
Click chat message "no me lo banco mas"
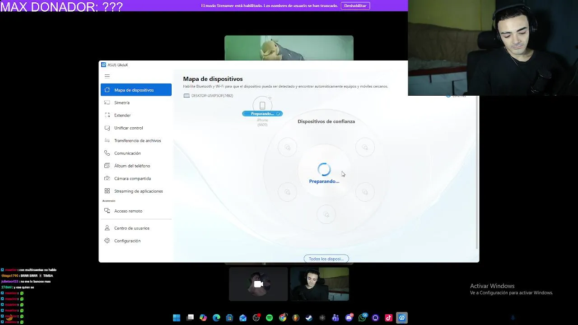pyautogui.click(x=35, y=282)
